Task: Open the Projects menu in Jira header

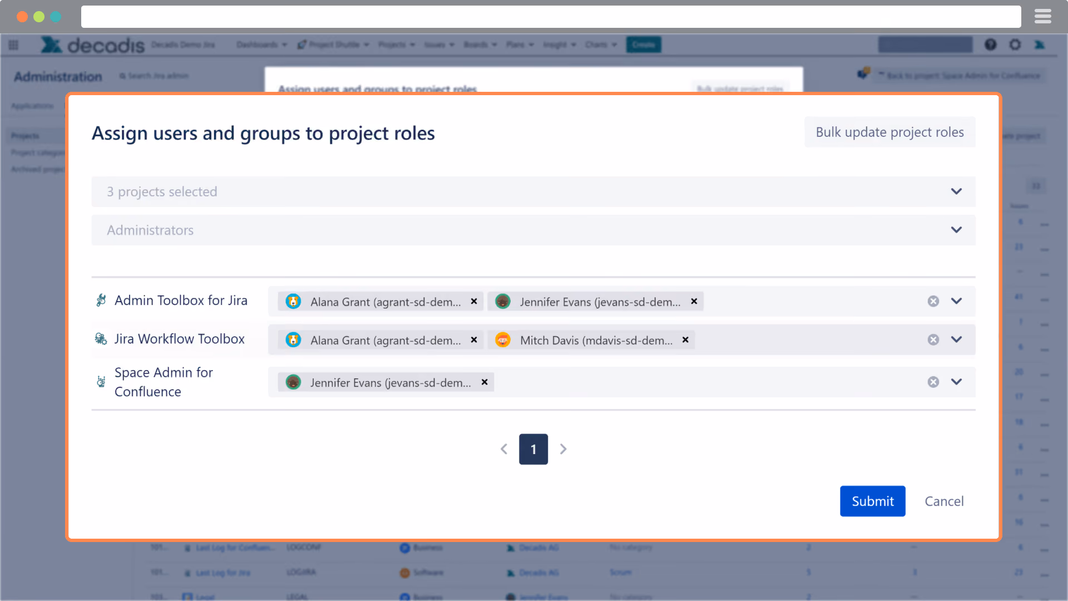Action: point(397,45)
